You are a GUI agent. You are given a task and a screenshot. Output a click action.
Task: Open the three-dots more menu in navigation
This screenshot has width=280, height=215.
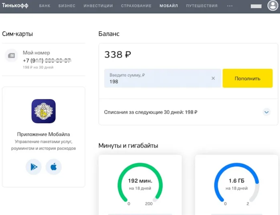230,6
